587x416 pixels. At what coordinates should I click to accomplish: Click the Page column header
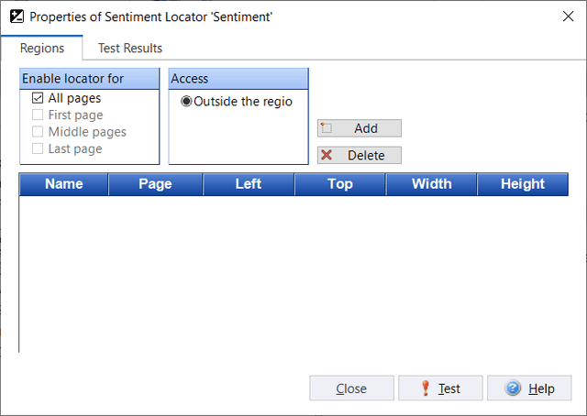tap(155, 184)
